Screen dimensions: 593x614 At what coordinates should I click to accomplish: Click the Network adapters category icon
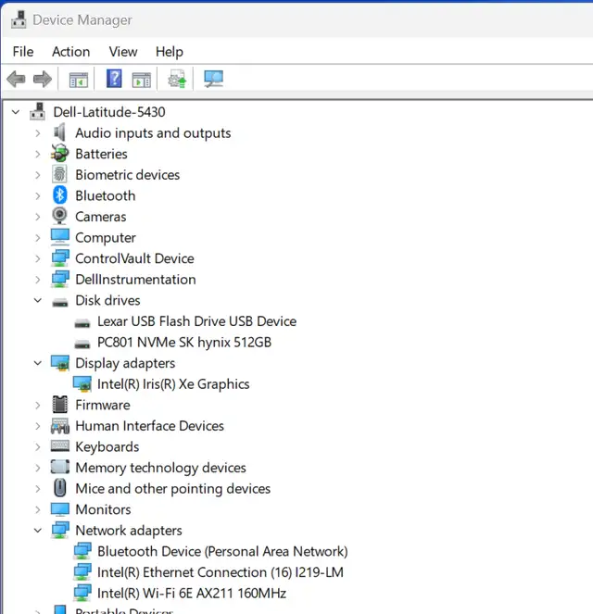60,531
